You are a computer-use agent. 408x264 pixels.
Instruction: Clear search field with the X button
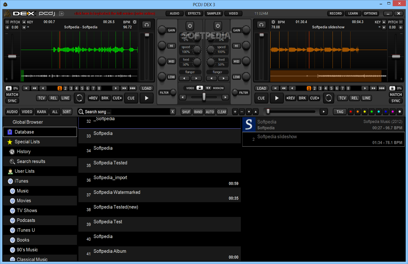[173, 112]
